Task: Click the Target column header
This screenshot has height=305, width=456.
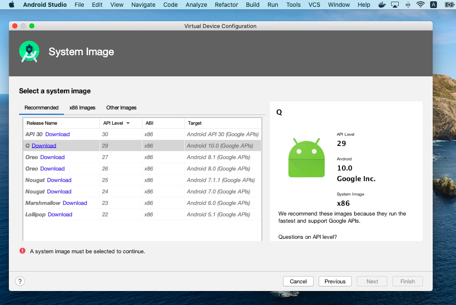Action: tap(223, 123)
